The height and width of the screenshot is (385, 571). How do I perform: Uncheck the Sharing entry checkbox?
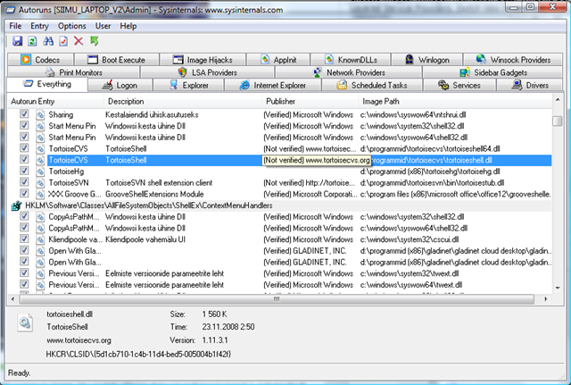(24, 114)
